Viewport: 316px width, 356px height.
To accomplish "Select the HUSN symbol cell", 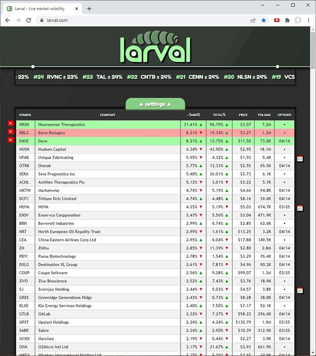I will pyautogui.click(x=25, y=149).
